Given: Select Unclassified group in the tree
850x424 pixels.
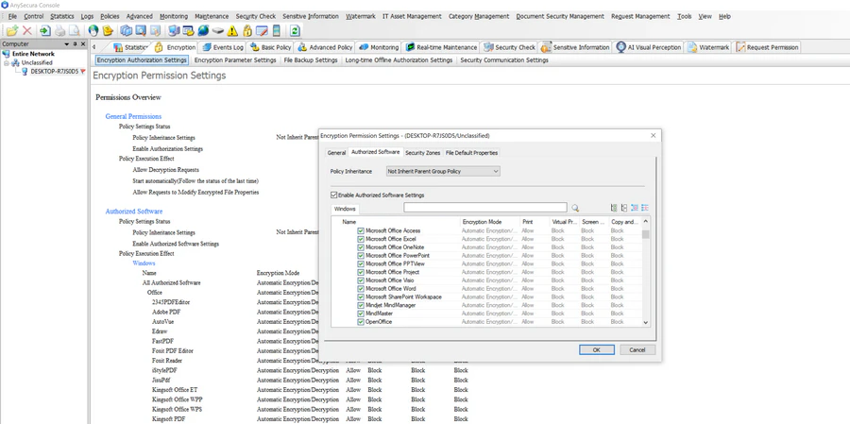Looking at the screenshot, I should 37,63.
